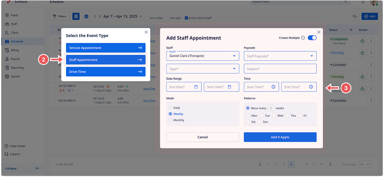Close the Select the Event Type popup

tap(146, 32)
